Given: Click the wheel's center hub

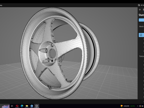Looking at the screenshot, I should 53,53.
